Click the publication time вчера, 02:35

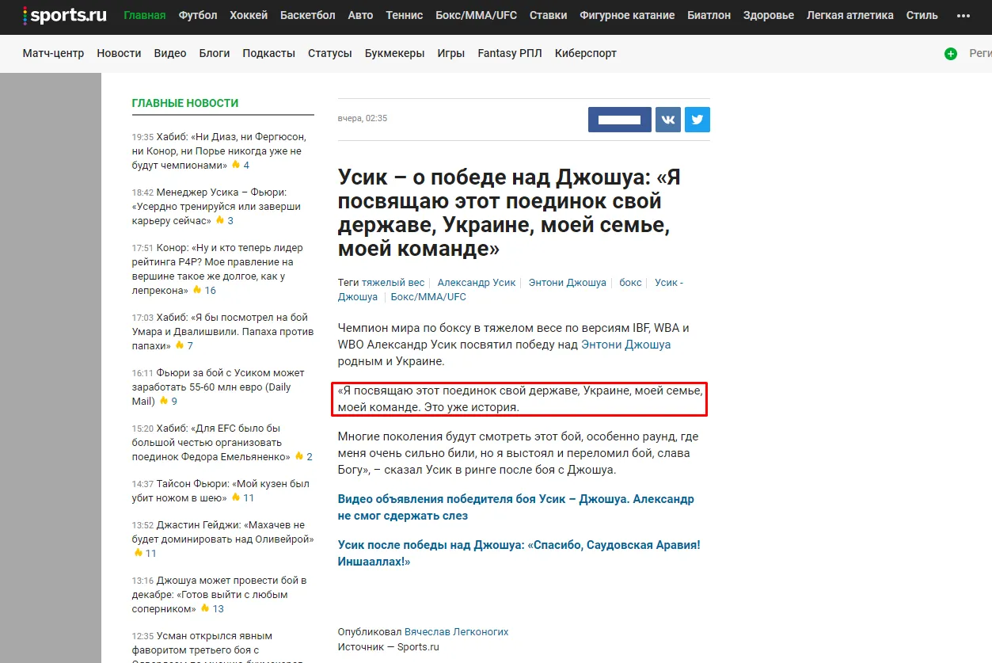[363, 118]
